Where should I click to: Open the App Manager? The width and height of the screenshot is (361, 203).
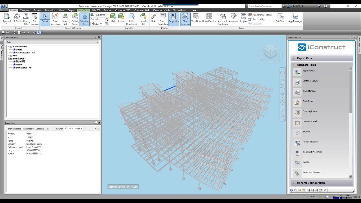(295, 18)
